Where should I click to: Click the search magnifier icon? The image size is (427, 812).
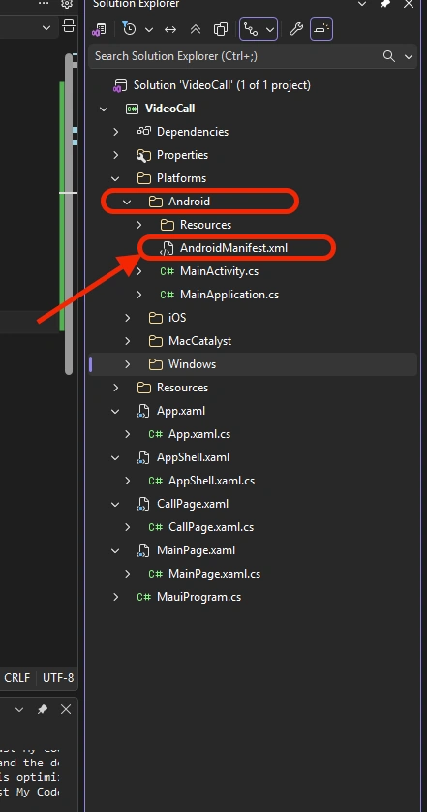click(x=389, y=56)
